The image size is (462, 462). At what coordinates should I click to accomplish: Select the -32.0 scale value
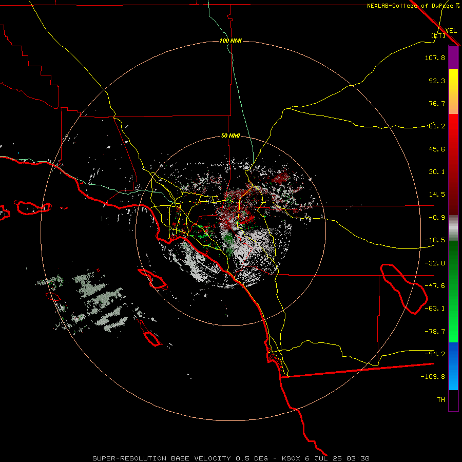coord(435,263)
